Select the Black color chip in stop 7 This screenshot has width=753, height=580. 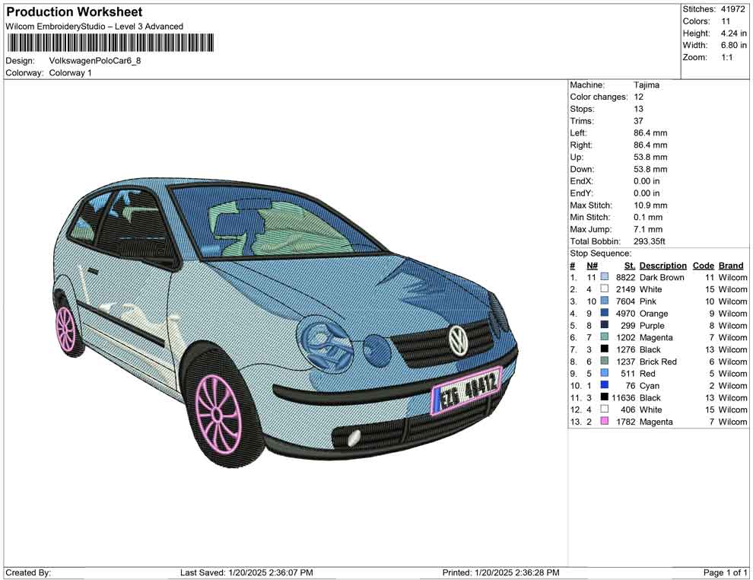coord(603,349)
